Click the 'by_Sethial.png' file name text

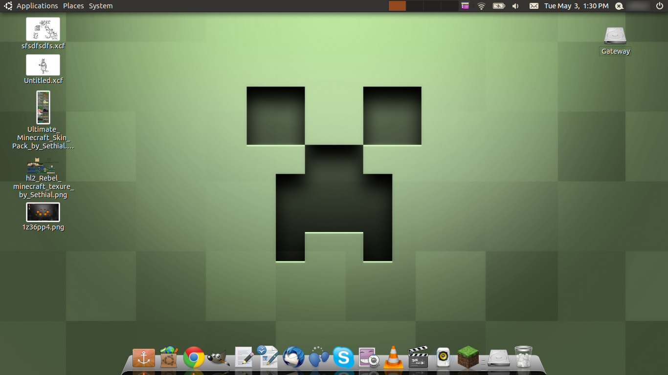point(43,195)
